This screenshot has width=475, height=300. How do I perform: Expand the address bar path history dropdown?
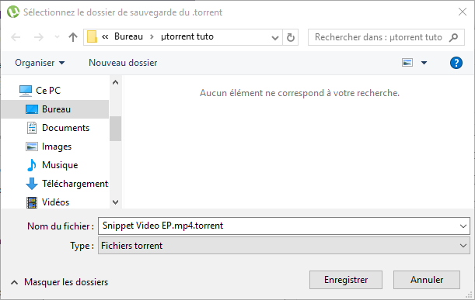[x=274, y=38]
